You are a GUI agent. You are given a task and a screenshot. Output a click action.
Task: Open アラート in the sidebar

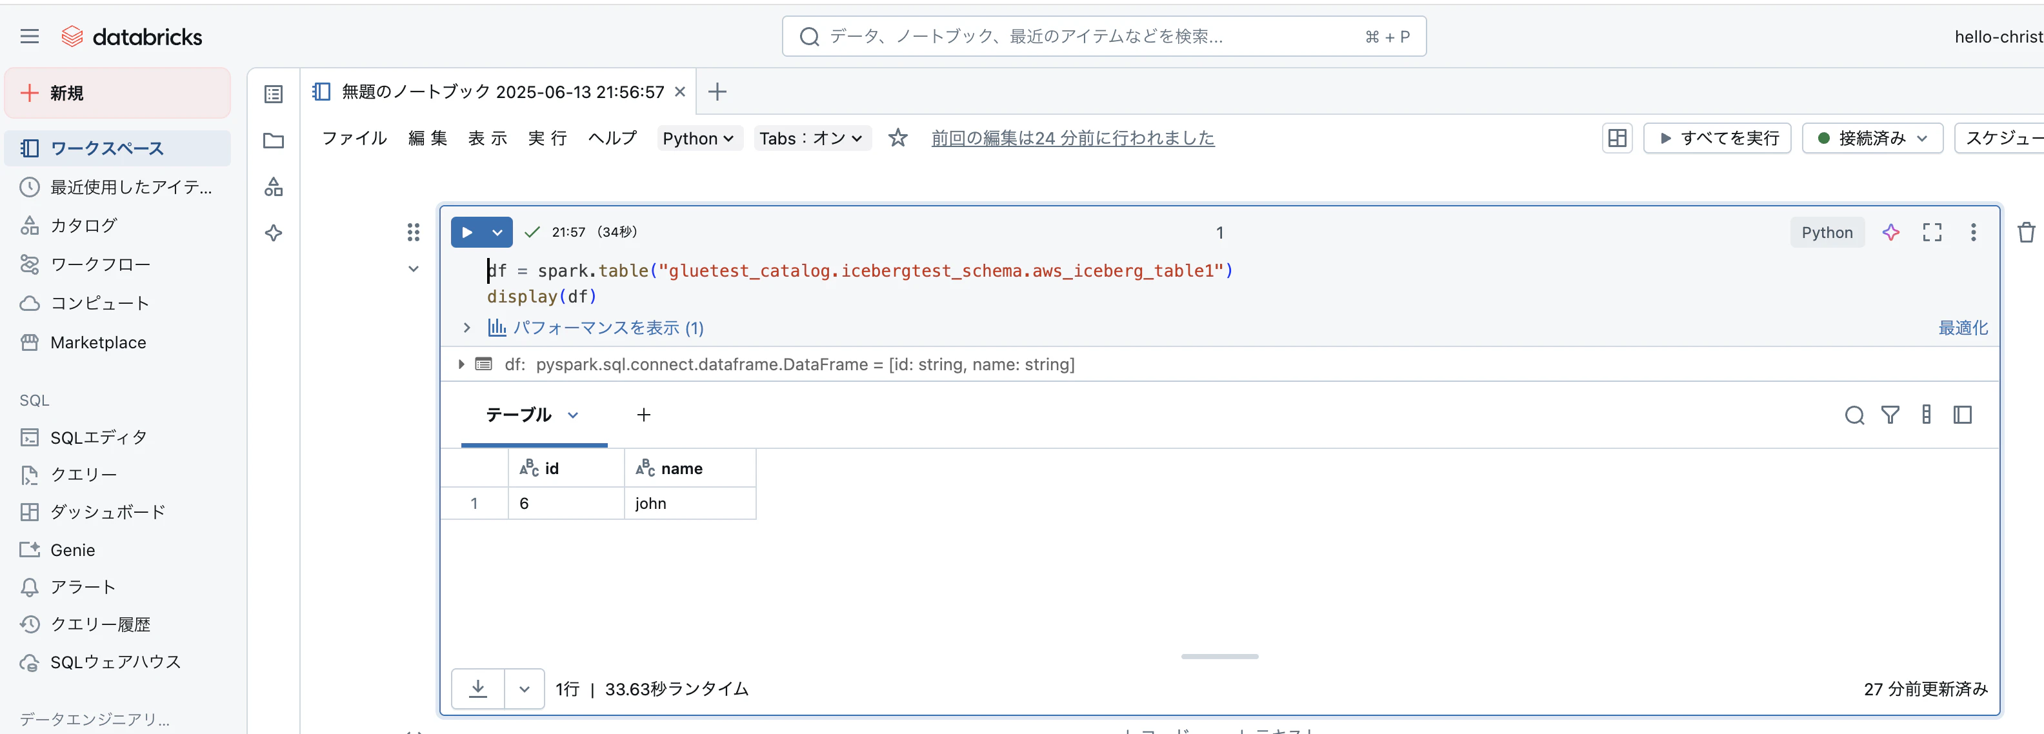pos(117,587)
